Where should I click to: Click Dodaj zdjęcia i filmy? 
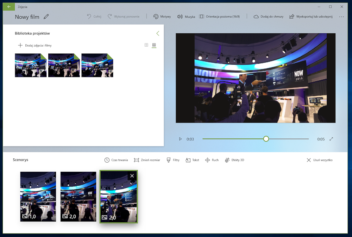pos(35,45)
